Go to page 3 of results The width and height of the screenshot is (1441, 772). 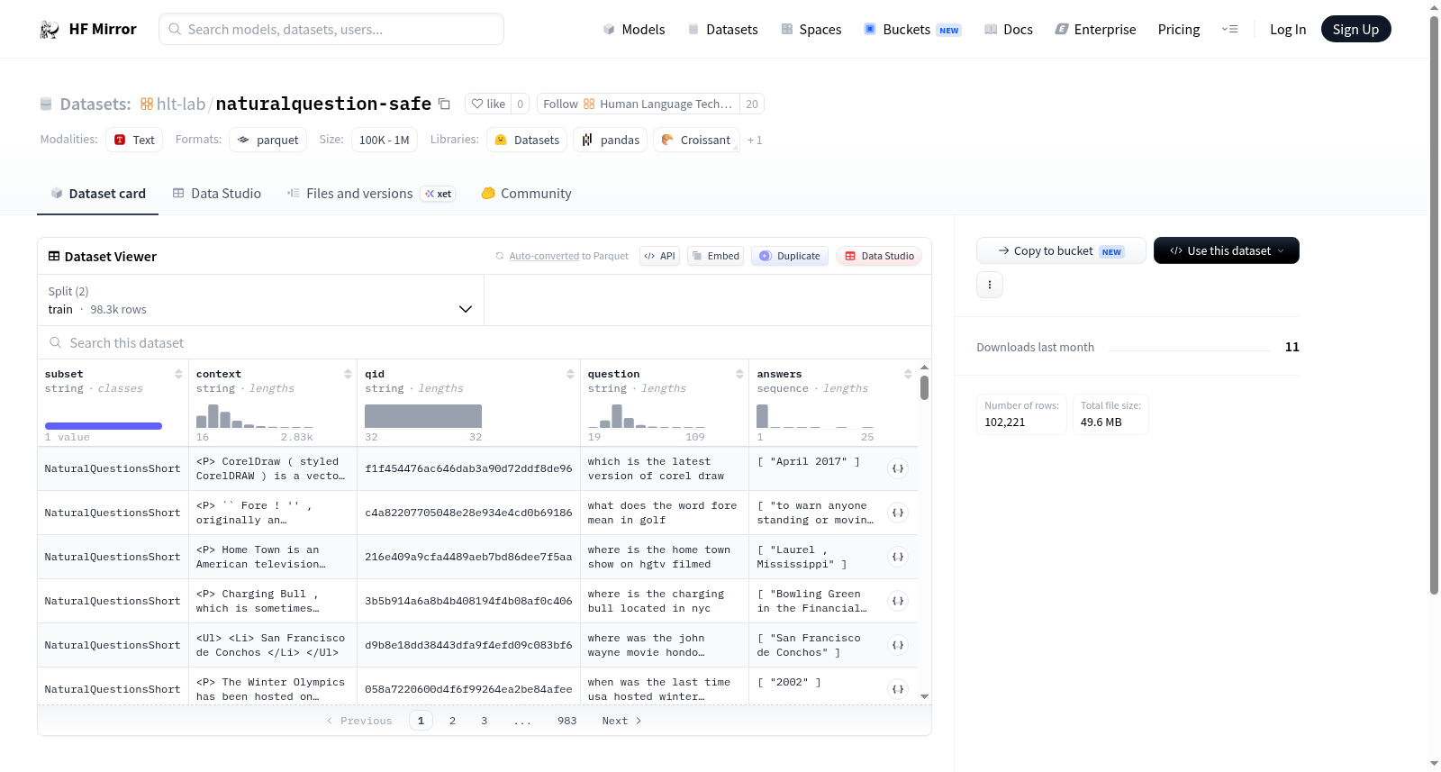[x=485, y=721]
